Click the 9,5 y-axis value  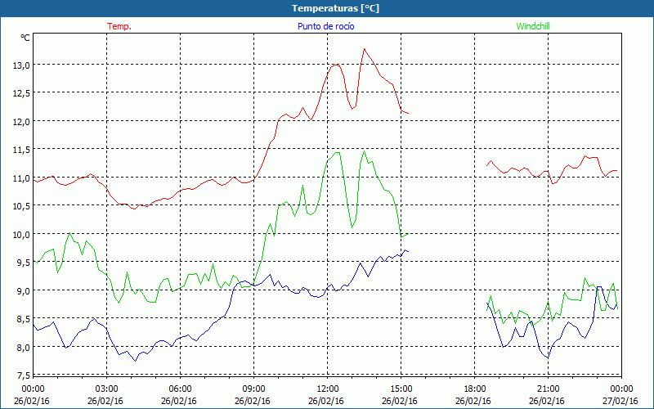tap(23, 263)
